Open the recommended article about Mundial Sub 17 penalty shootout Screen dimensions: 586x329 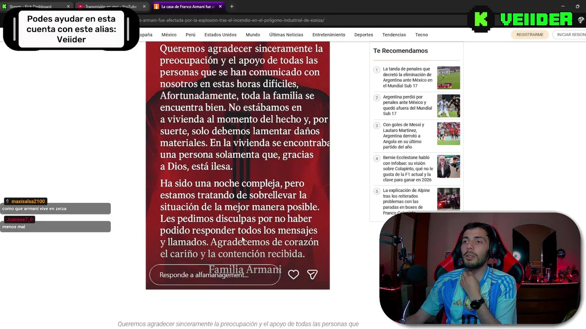(x=407, y=77)
